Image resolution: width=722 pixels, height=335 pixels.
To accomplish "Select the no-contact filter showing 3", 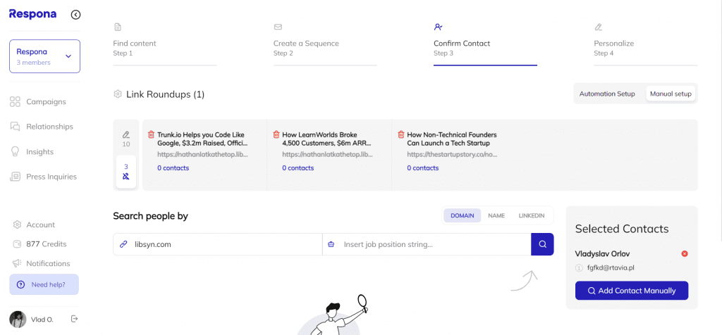I will point(126,172).
